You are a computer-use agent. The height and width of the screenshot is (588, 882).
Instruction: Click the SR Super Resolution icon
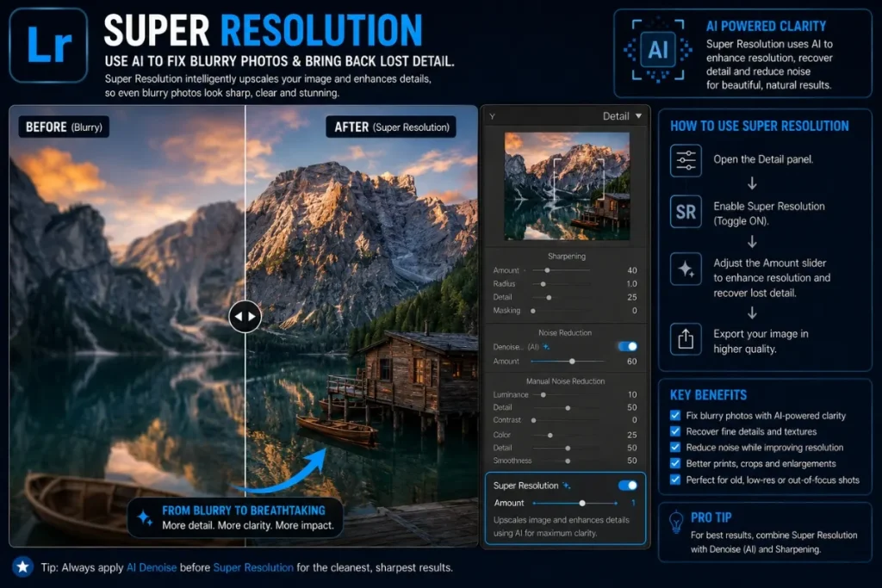(x=686, y=212)
